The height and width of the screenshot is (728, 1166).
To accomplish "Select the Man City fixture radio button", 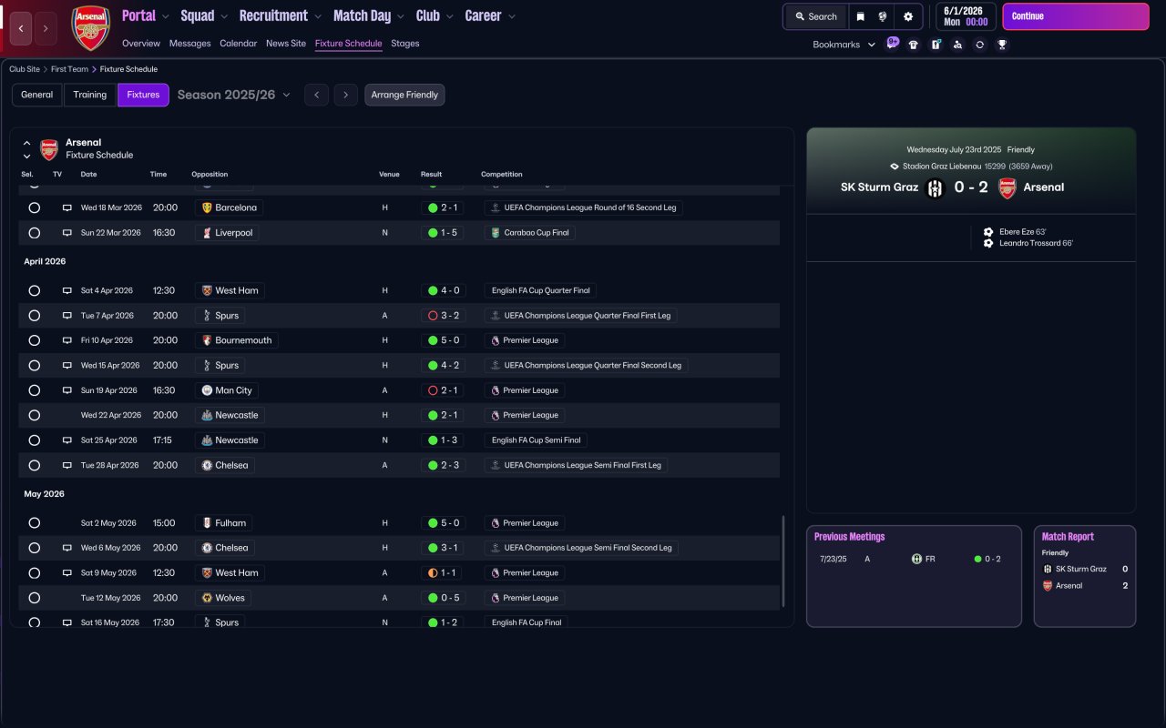I will click(35, 390).
